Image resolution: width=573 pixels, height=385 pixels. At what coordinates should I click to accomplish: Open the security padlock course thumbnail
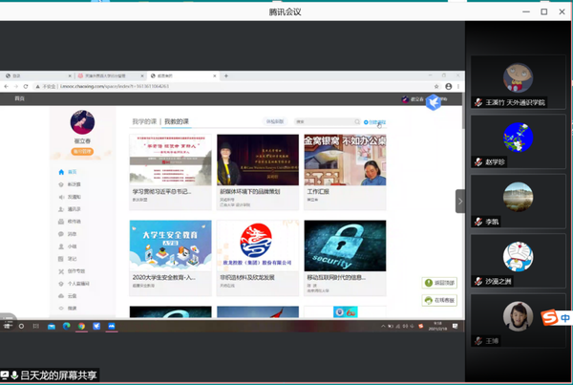pos(345,246)
